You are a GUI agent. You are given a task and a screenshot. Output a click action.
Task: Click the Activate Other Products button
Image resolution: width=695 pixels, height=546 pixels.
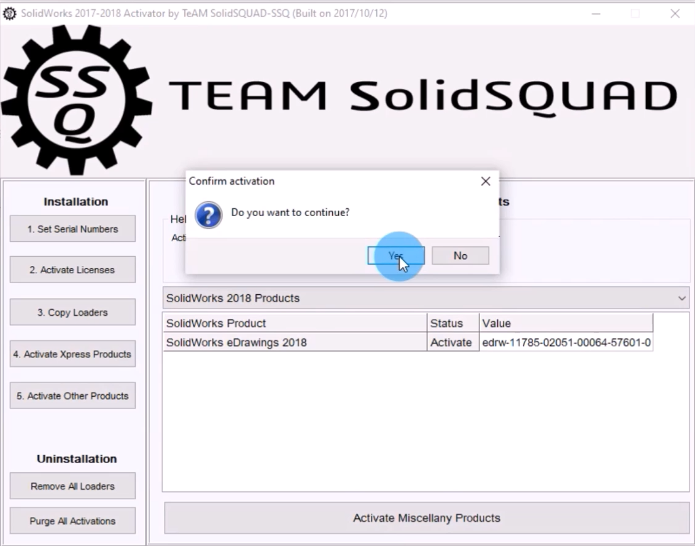point(72,396)
